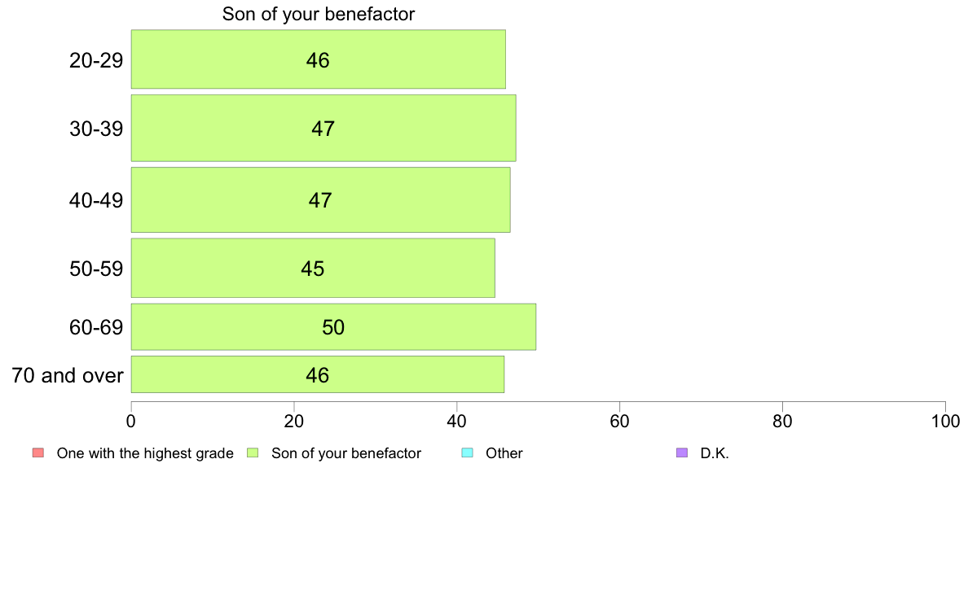This screenshot has width=968, height=599.
Task: Click the 40-49 age group bar
Action: pos(320,199)
